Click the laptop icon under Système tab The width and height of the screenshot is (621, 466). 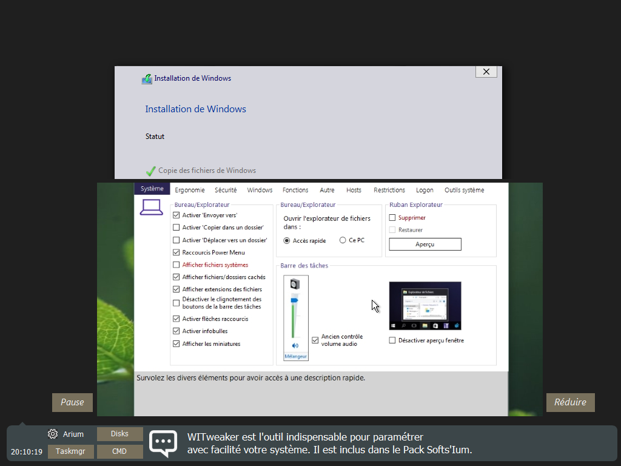pyautogui.click(x=151, y=208)
